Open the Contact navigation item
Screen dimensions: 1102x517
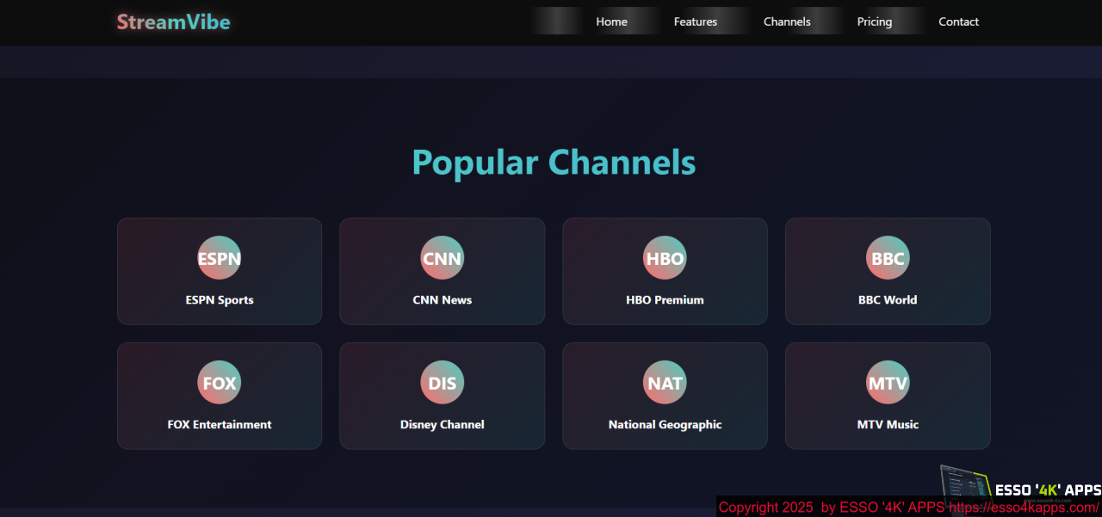tap(959, 22)
